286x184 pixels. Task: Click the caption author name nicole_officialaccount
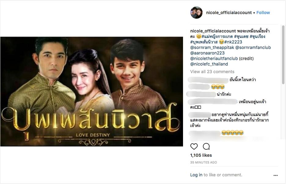[213, 31]
